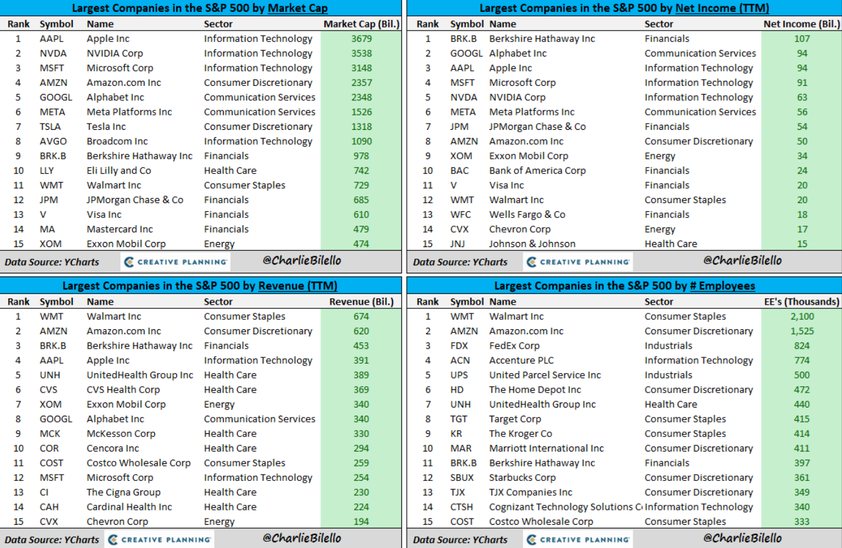Screen dimensions: 842x548
Task: Select 'Johnson & Johnson' name cell
Action: [x=532, y=244]
